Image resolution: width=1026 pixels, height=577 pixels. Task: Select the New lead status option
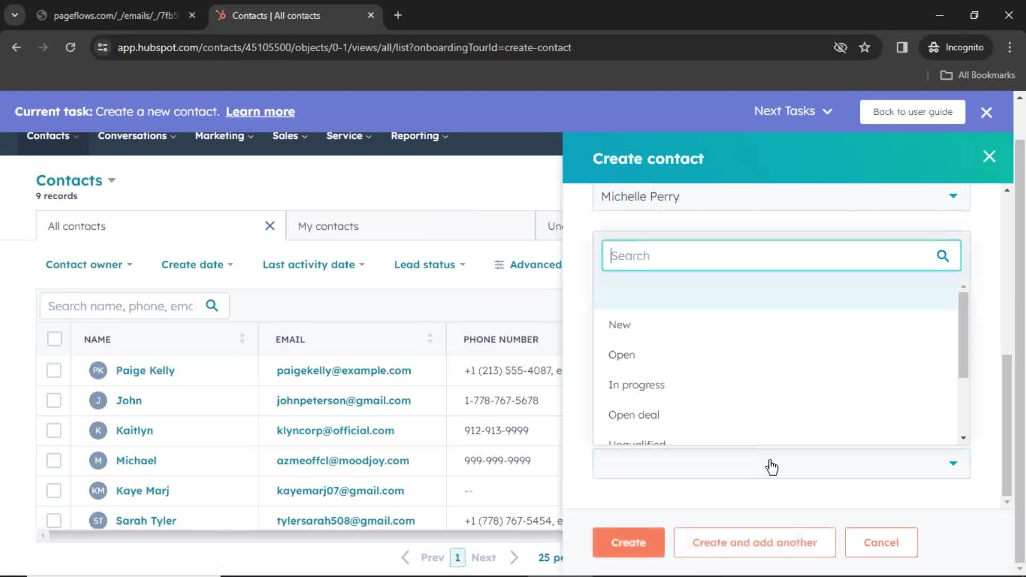pos(775,325)
